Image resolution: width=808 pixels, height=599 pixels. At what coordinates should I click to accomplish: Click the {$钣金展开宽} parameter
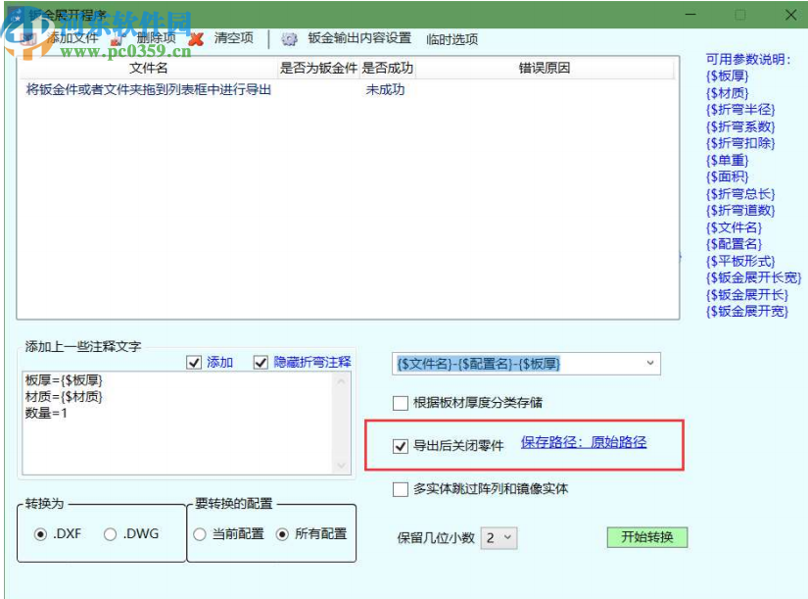pos(747,312)
